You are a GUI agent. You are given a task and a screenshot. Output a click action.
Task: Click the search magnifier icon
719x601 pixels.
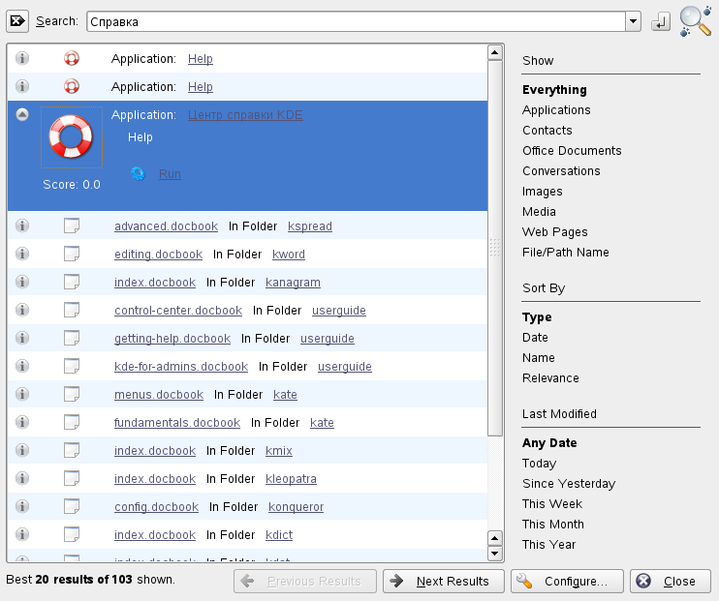pos(695,21)
